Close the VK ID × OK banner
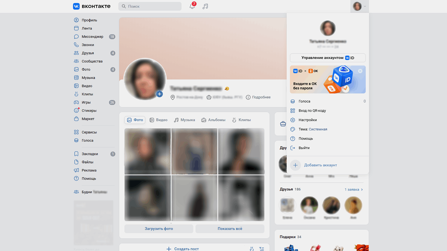This screenshot has width=447, height=251. [360, 71]
